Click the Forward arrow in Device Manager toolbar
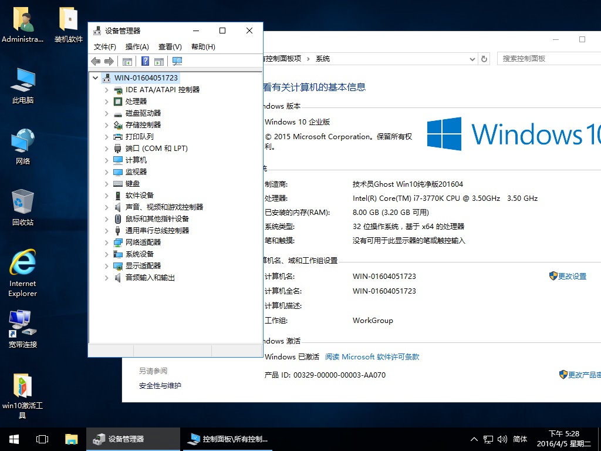The image size is (601, 451). pyautogui.click(x=109, y=61)
